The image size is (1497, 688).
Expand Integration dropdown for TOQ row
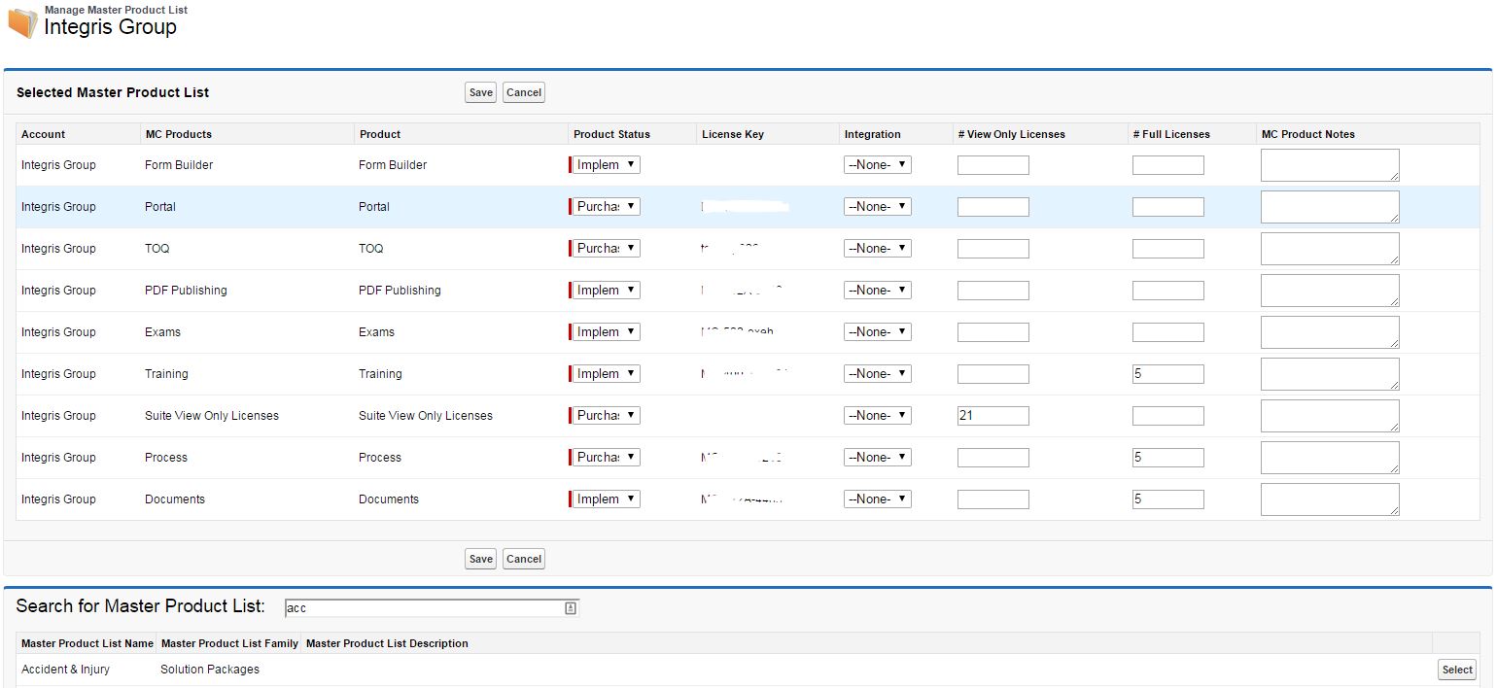(x=877, y=249)
